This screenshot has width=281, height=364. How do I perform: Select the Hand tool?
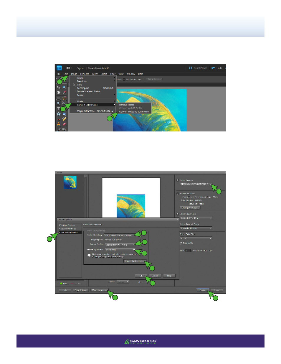[x=59, y=93]
